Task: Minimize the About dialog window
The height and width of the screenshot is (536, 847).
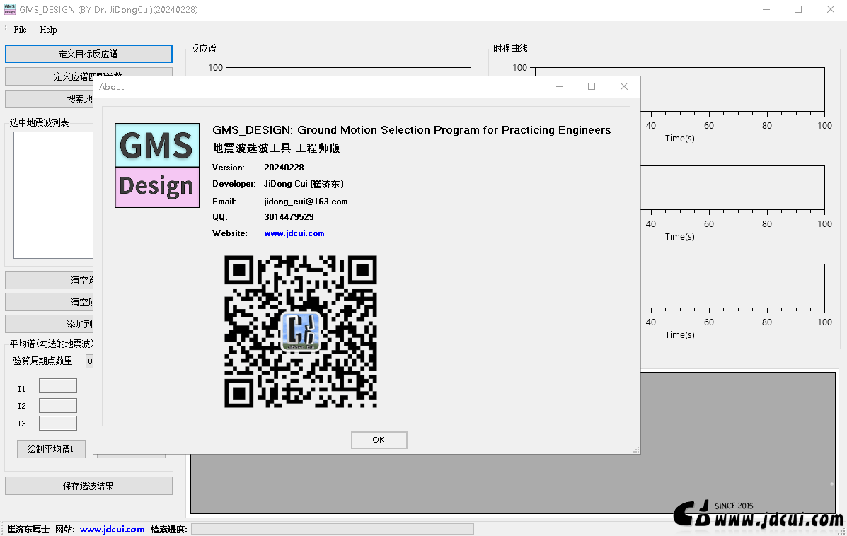Action: point(560,86)
